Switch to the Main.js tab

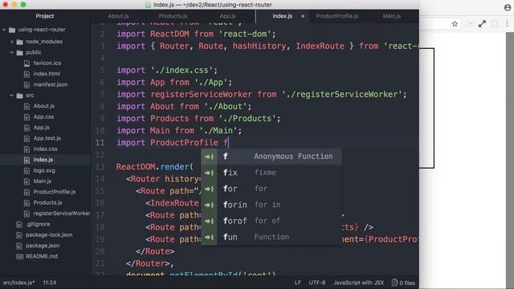pyautogui.click(x=392, y=16)
